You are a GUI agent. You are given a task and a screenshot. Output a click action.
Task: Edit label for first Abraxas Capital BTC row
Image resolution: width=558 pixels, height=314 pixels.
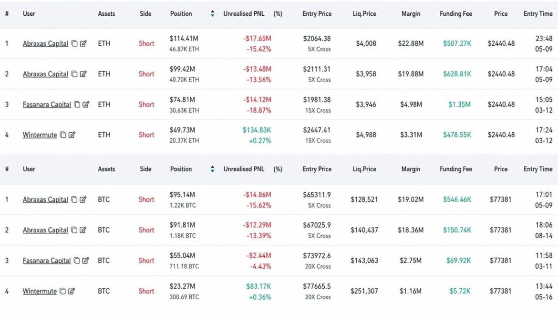tap(83, 199)
